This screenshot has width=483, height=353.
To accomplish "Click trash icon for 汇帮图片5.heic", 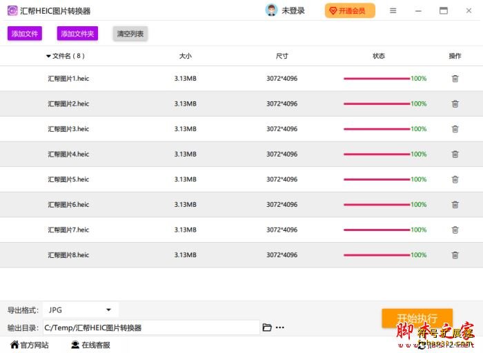I will coord(455,179).
